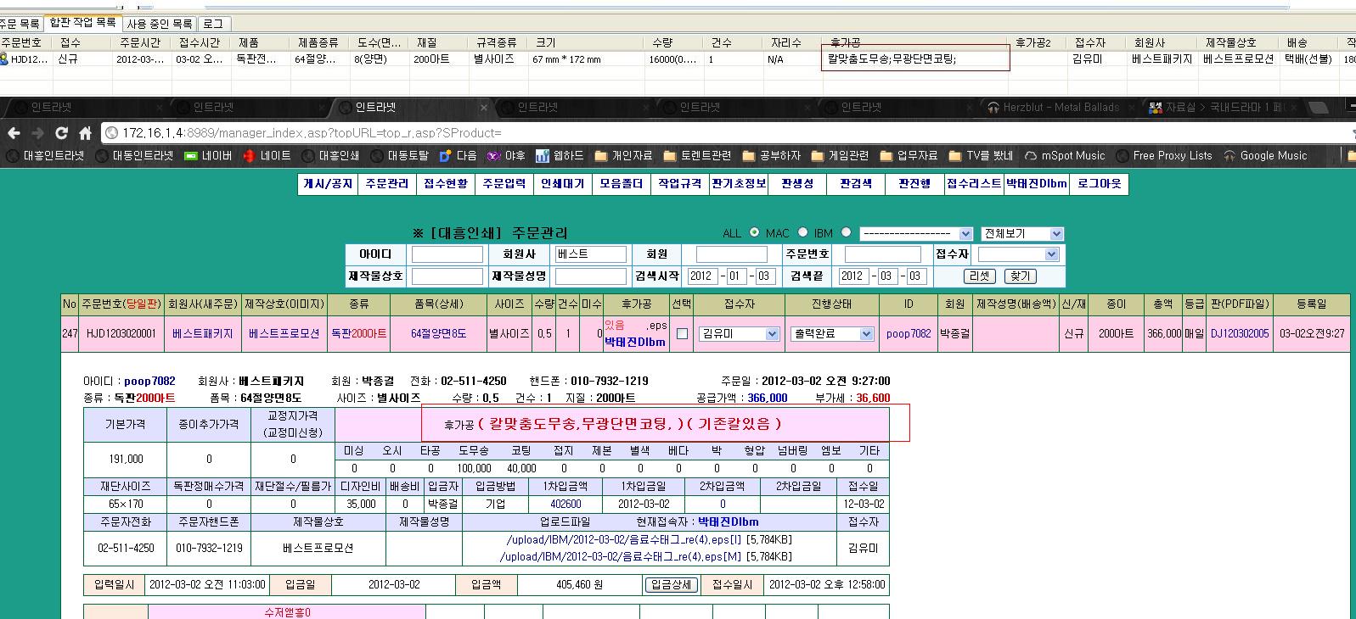
Task: Click the browser home icon
Action: tap(85, 133)
